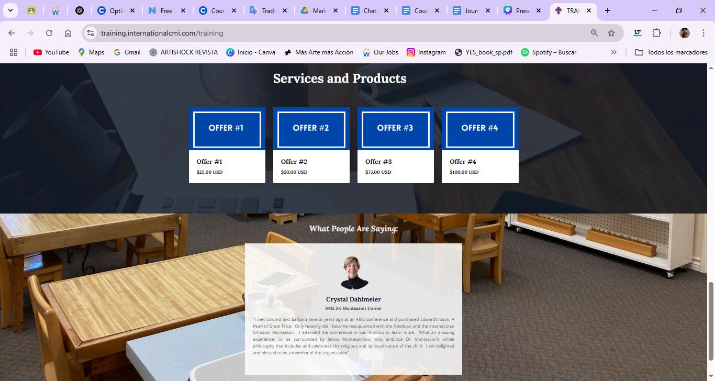The width and height of the screenshot is (715, 381).
Task: Click the browser reload icon
Action: (x=49, y=33)
